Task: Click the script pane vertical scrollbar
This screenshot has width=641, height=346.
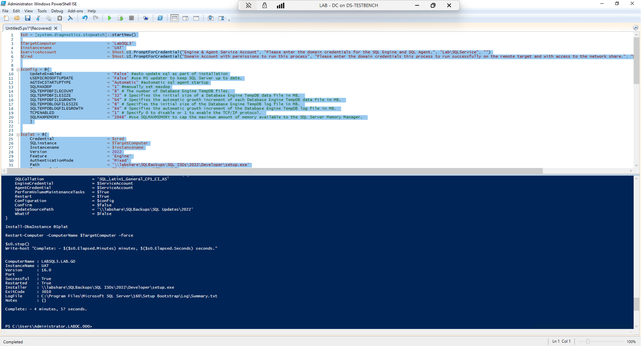Action: point(636,61)
